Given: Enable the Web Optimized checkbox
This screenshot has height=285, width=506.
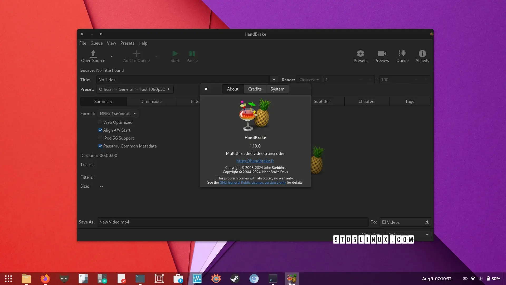Looking at the screenshot, I should [x=100, y=122].
